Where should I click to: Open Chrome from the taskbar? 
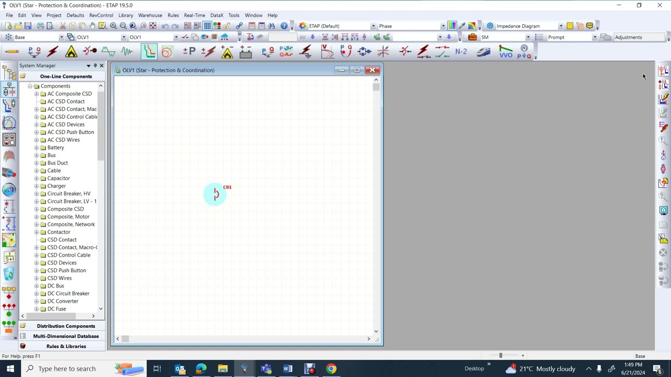331,369
